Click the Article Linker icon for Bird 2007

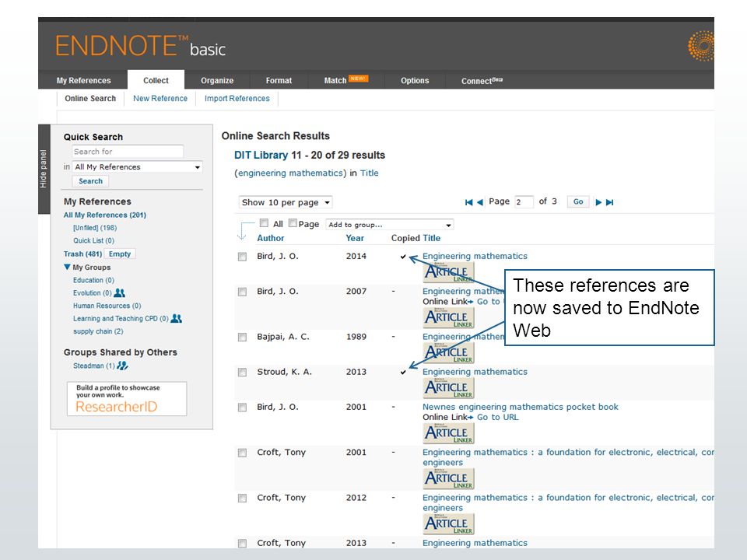pos(448,317)
